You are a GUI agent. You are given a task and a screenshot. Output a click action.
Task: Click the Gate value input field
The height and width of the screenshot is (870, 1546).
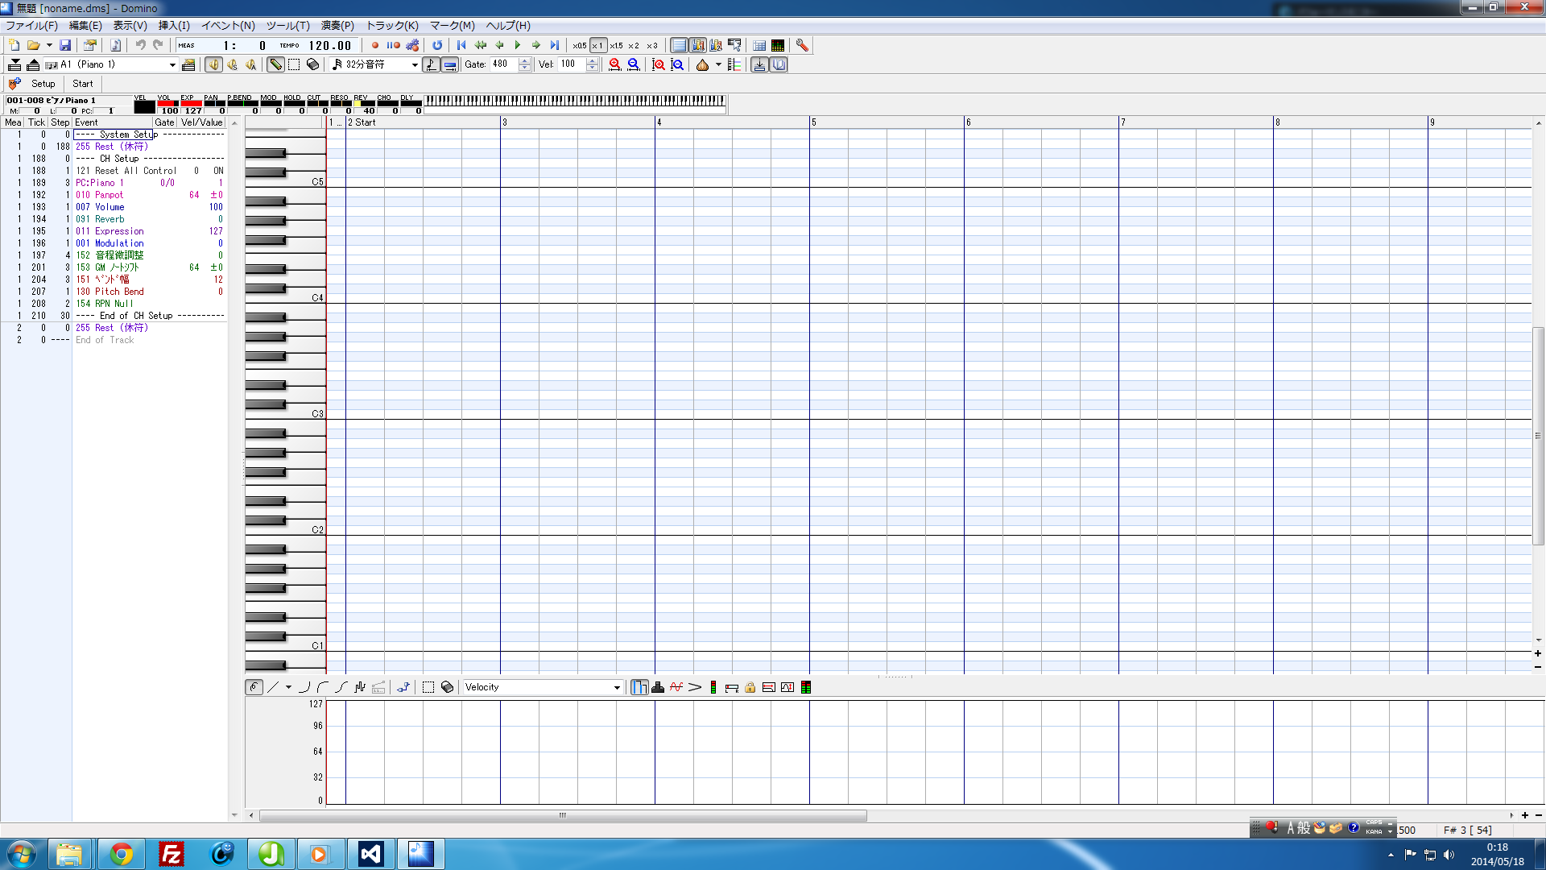[503, 64]
